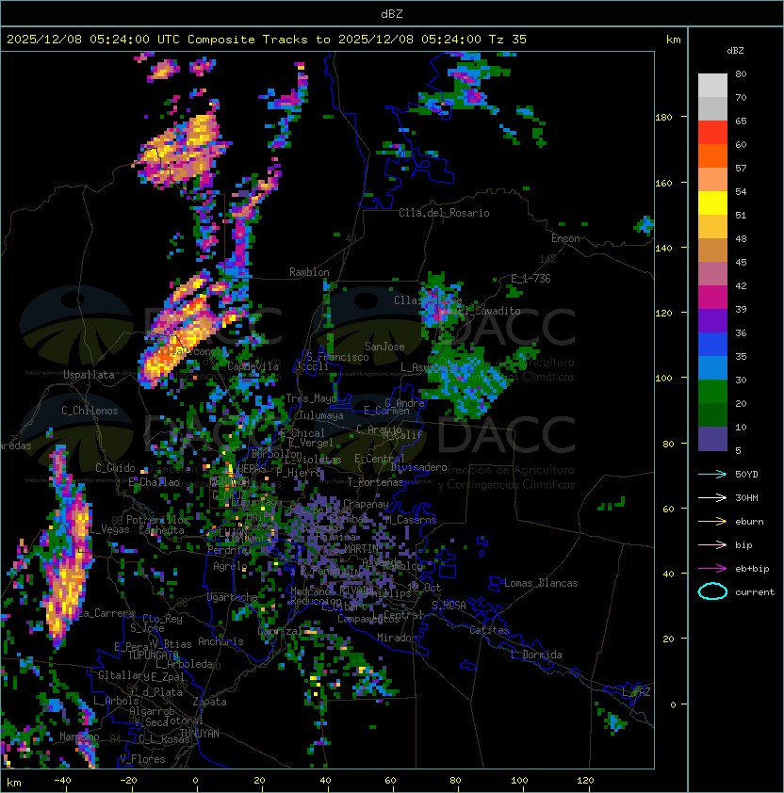The width and height of the screenshot is (784, 793).
Task: Pick the dusty pink 45 dBZ swatch
Action: click(x=712, y=274)
